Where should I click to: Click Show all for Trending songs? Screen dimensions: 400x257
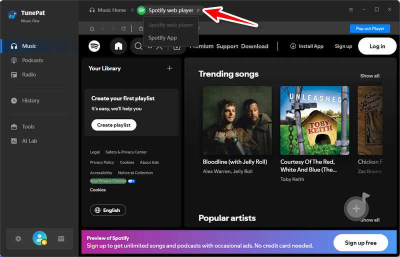click(x=369, y=76)
